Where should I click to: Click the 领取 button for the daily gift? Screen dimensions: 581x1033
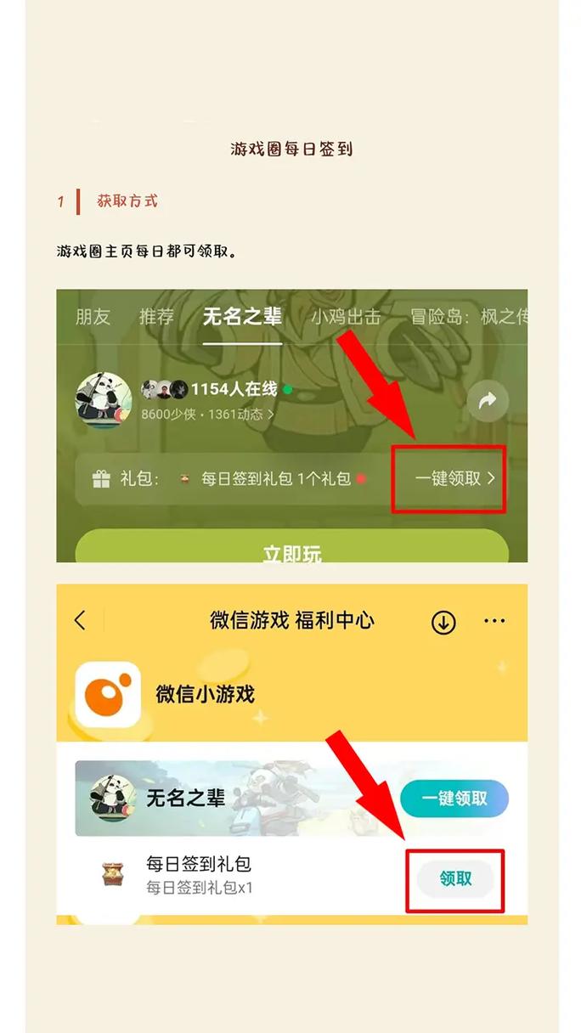coord(455,879)
